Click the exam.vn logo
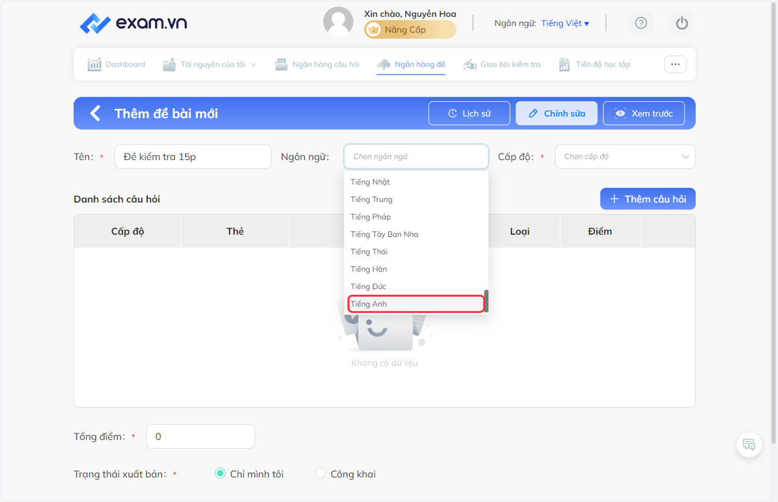Image resolution: width=778 pixels, height=502 pixels. pos(134,23)
